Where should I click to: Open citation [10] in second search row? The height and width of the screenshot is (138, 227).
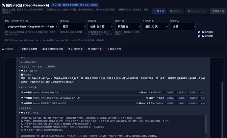click(197, 98)
